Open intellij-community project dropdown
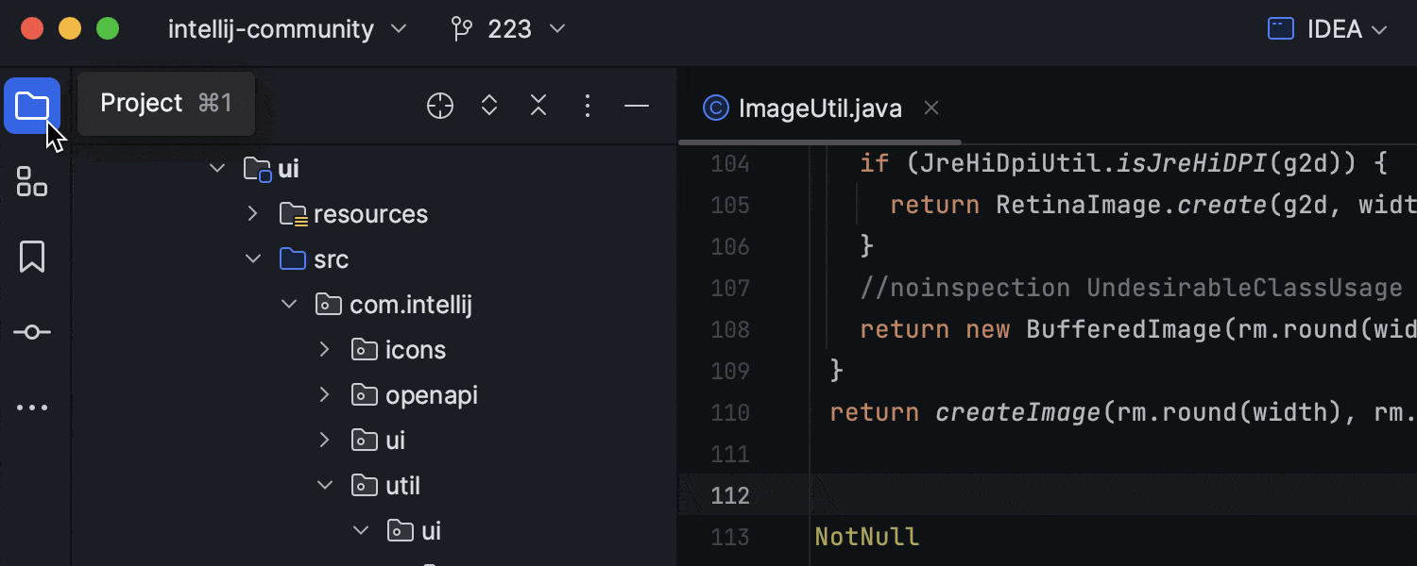1417x566 pixels. (287, 29)
